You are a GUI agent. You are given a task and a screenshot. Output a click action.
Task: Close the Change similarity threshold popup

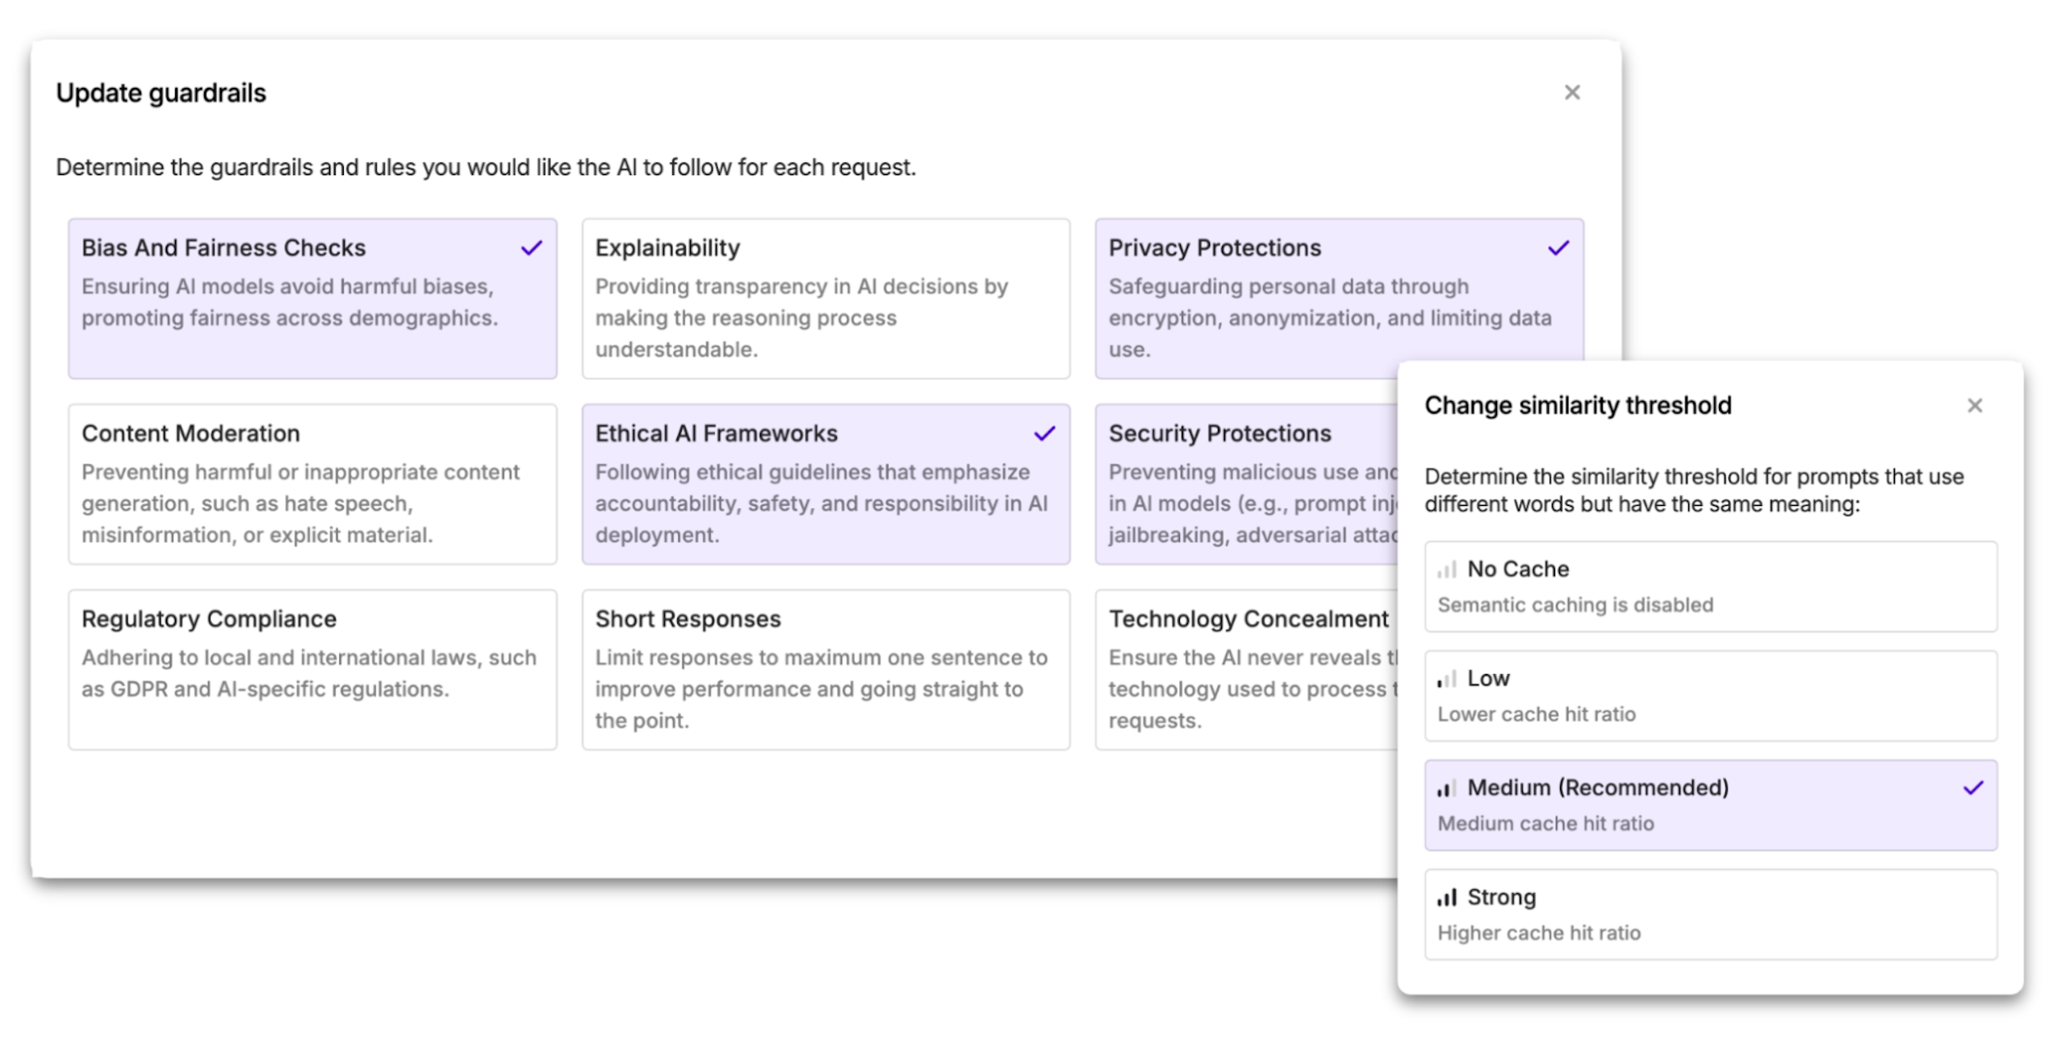coord(1974,405)
